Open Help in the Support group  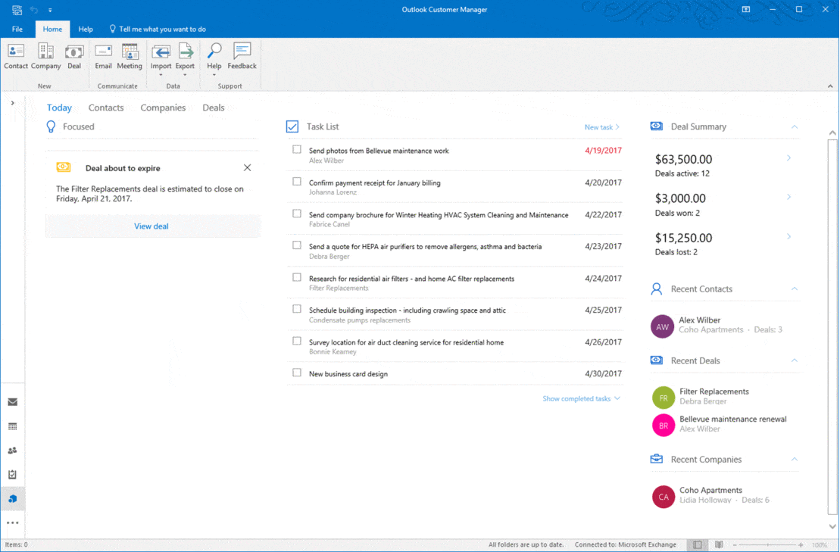214,59
